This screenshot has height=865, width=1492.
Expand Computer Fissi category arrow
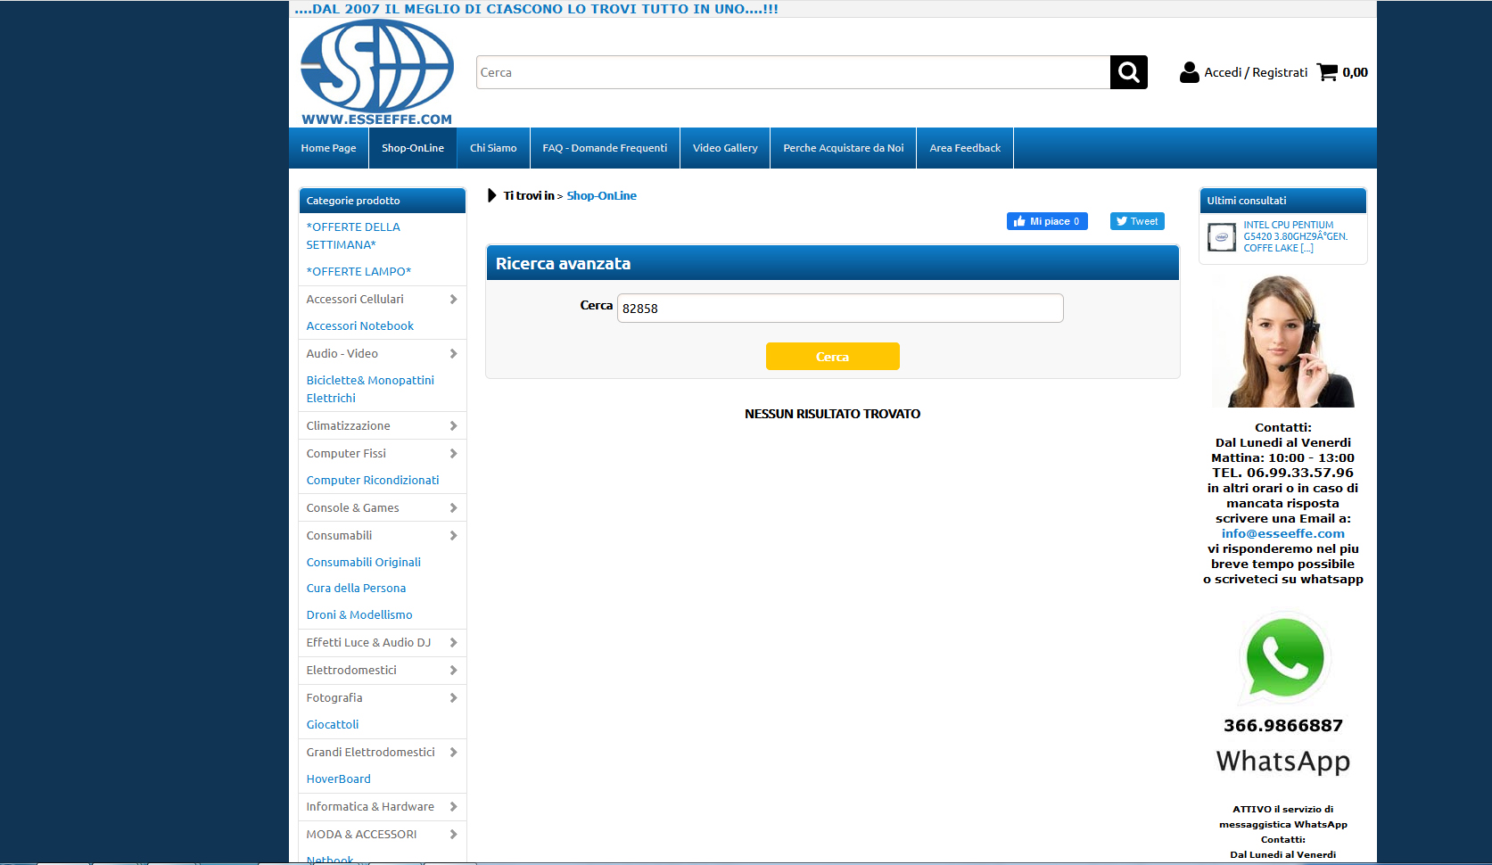[453, 454]
